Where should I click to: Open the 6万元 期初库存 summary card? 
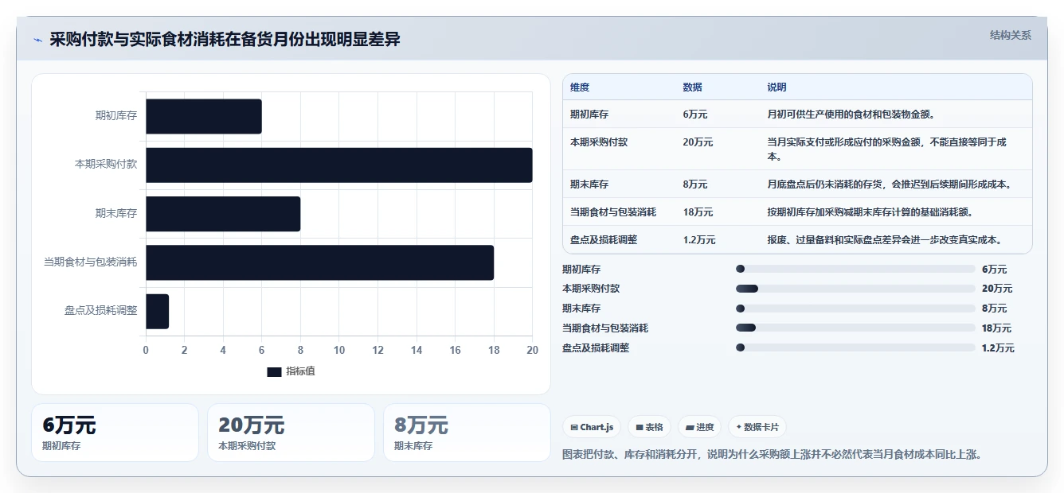pyautogui.click(x=115, y=433)
